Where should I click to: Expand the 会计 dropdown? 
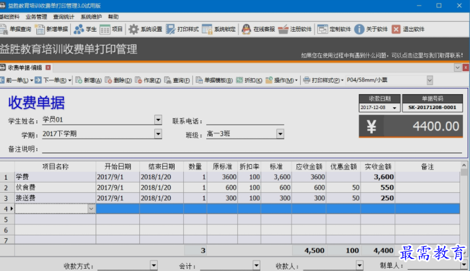click(x=256, y=265)
